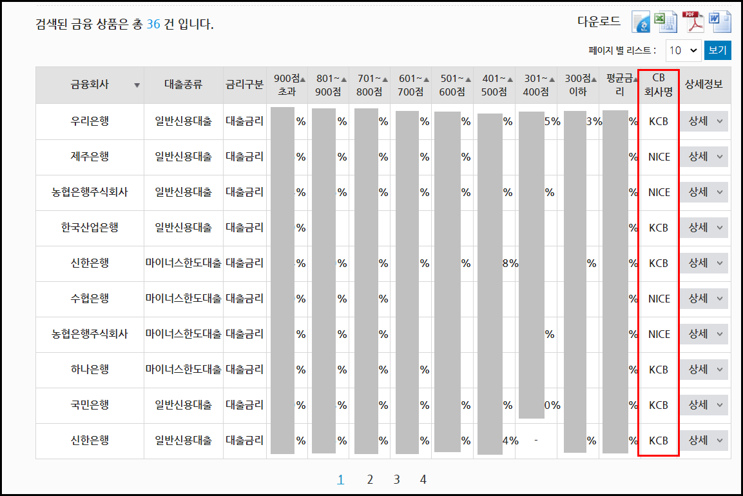Open the page list size dropdown showing 10
Viewport: 743px width, 496px height.
tap(682, 50)
